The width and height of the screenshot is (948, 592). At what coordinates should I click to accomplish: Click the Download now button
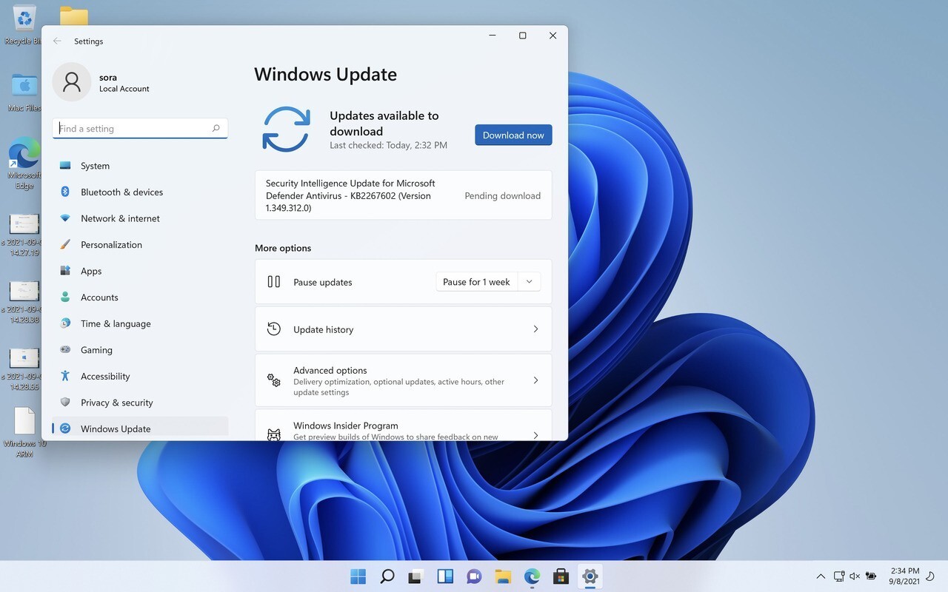pyautogui.click(x=513, y=135)
